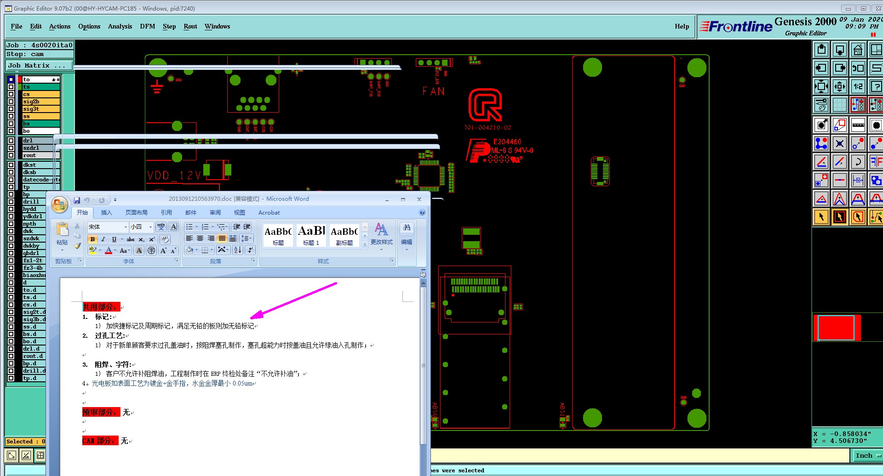The height and width of the screenshot is (476, 883).
Task: Click the Paste icon in Word
Action: tap(62, 229)
